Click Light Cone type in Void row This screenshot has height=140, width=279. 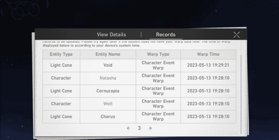61,65
